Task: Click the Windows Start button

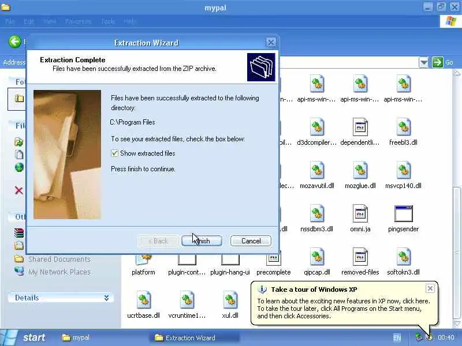Action: (25, 337)
